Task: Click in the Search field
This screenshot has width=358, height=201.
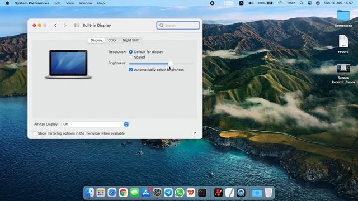Action: [178, 25]
